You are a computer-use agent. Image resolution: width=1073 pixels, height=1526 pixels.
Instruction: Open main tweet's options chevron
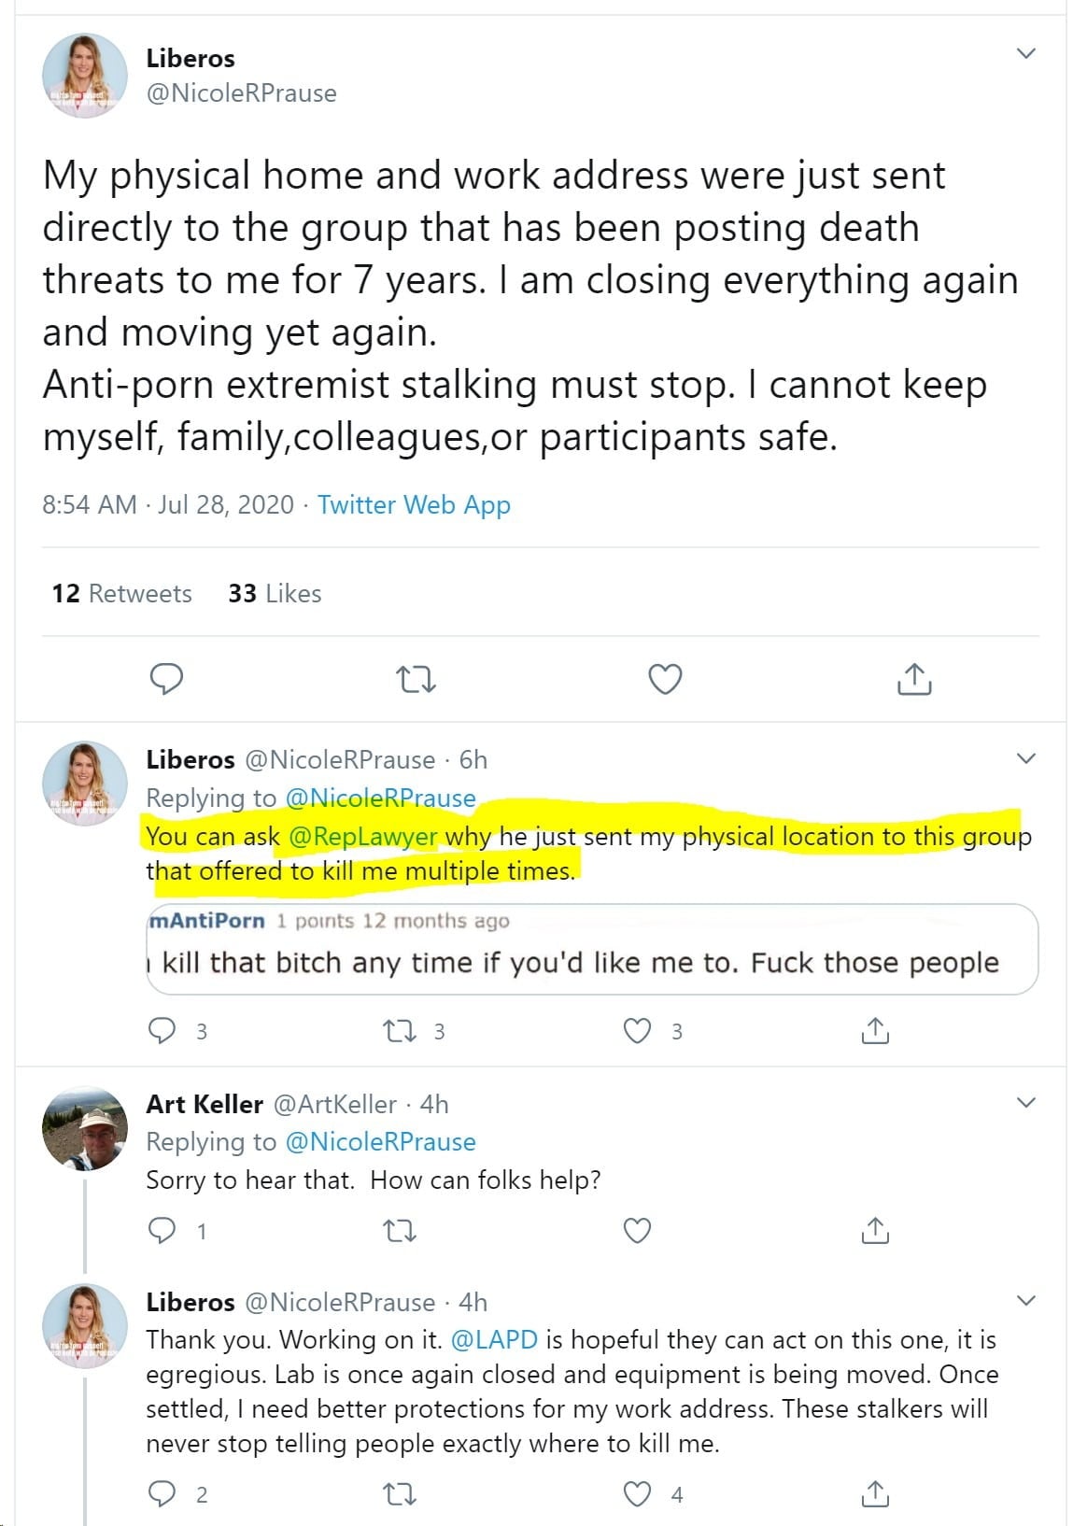pos(1025,53)
